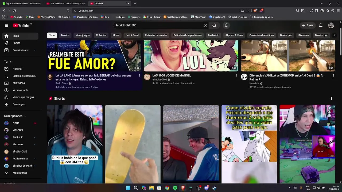This screenshot has width=342, height=192.
Task: Start voice search with microphone icon
Action: [226, 25]
